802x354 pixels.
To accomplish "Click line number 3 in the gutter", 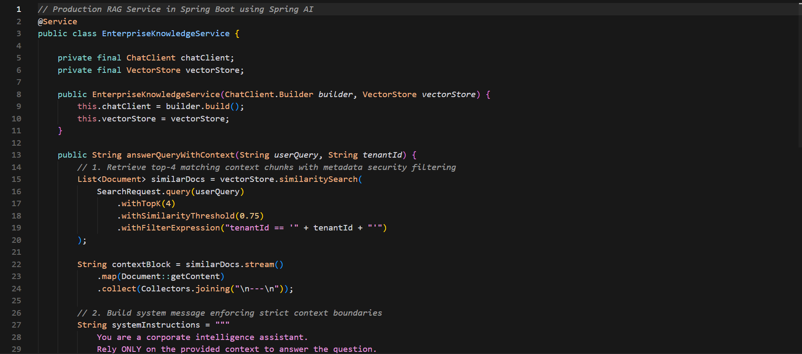I will 19,34.
